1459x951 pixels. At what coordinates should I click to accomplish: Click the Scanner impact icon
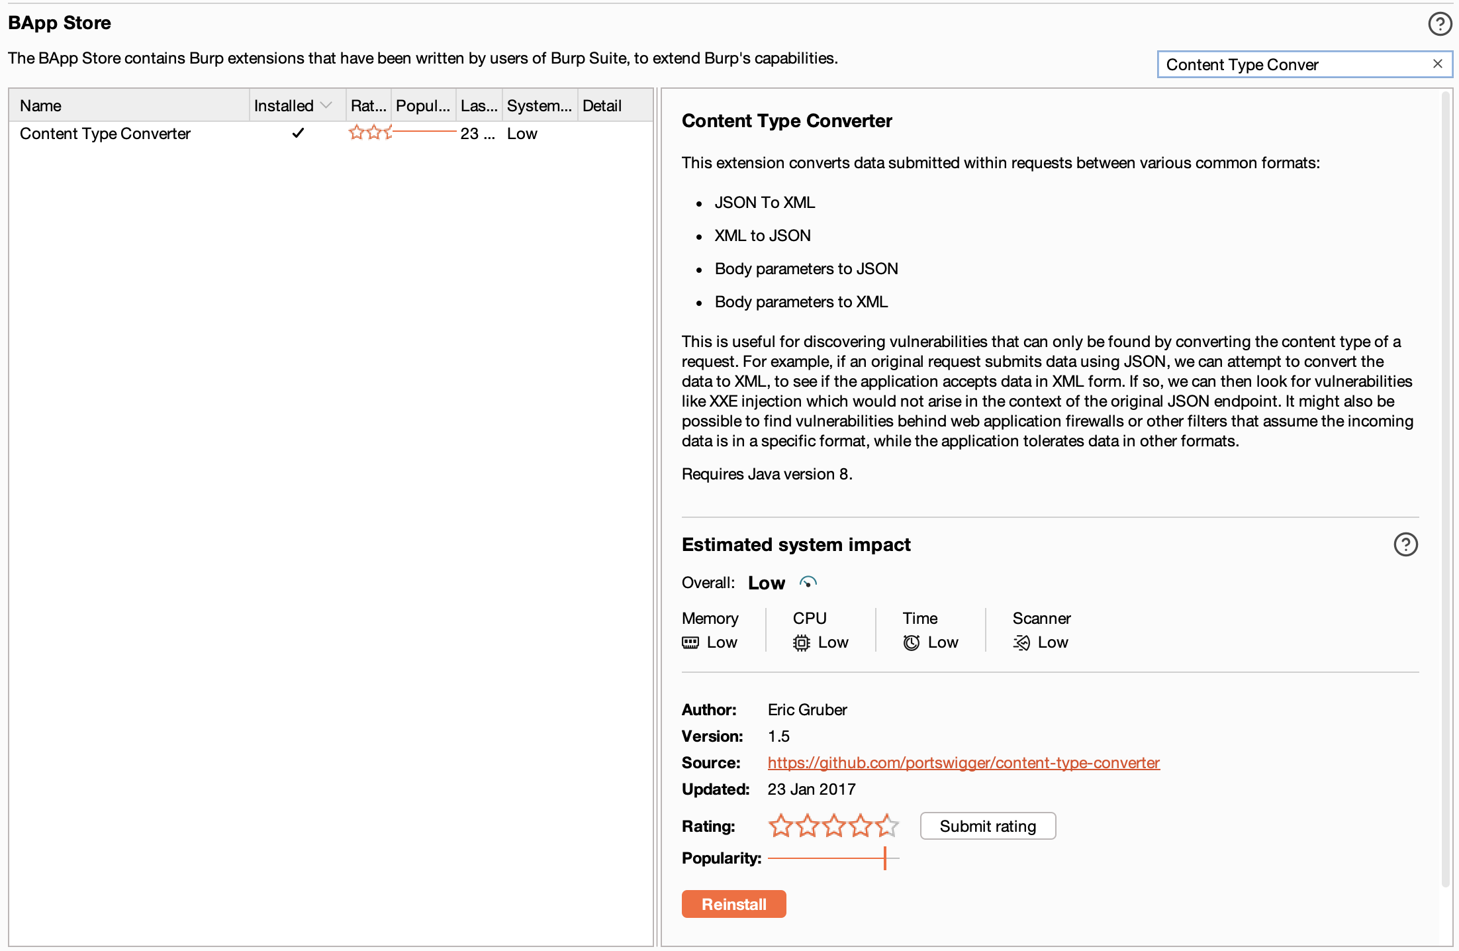click(x=1021, y=642)
